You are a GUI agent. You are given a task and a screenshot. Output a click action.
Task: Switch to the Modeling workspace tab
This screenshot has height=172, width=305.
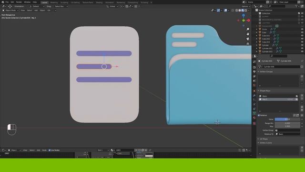click(54, 2)
